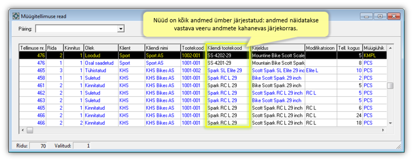
Task: Open the Päring dropdown arrow
Action: (121, 29)
